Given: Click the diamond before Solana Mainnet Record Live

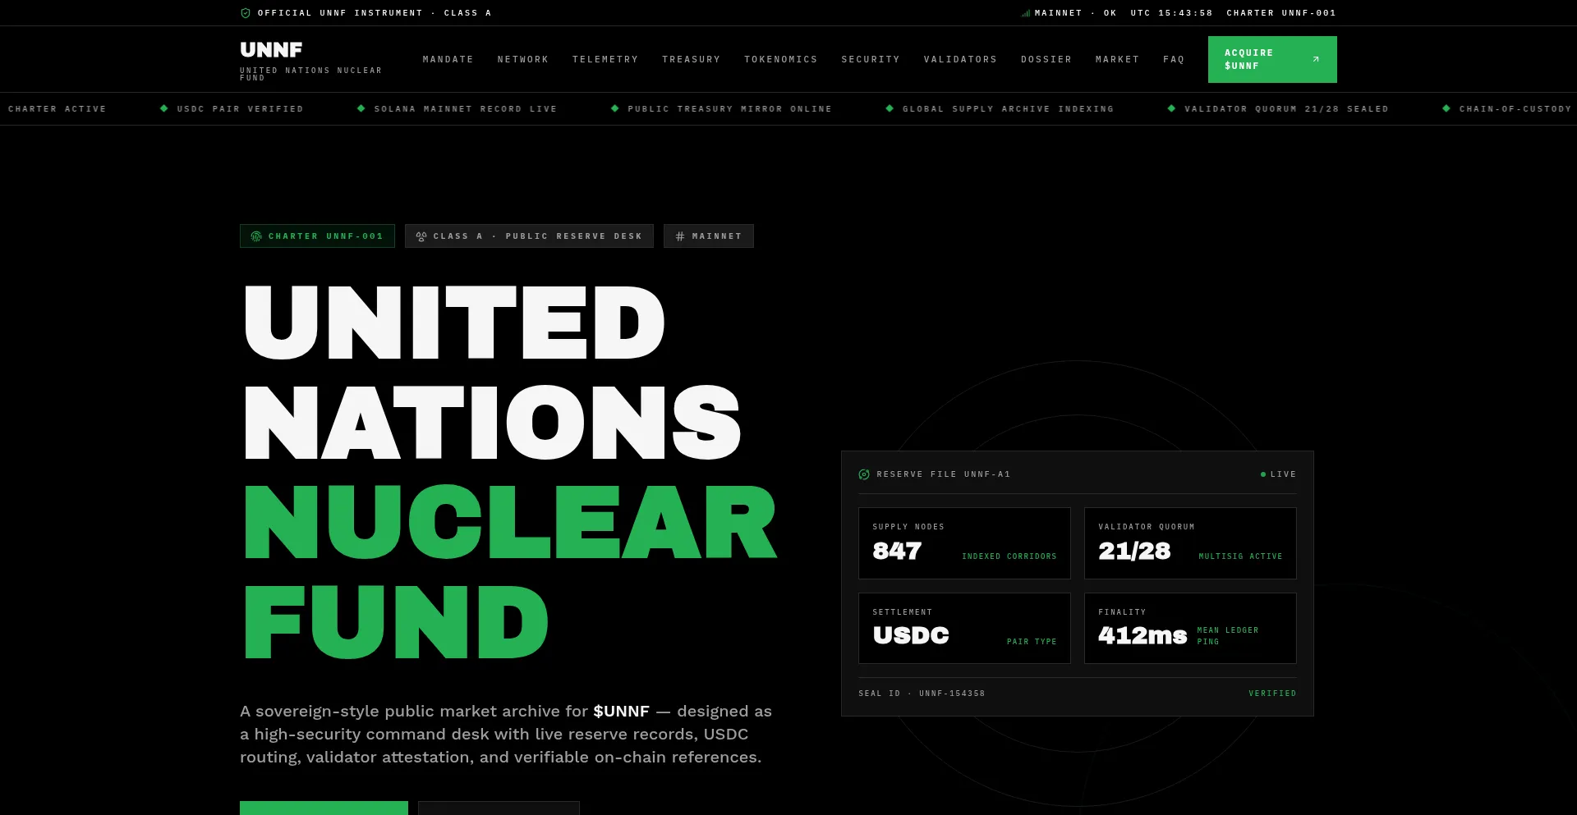Looking at the screenshot, I should click(x=361, y=108).
